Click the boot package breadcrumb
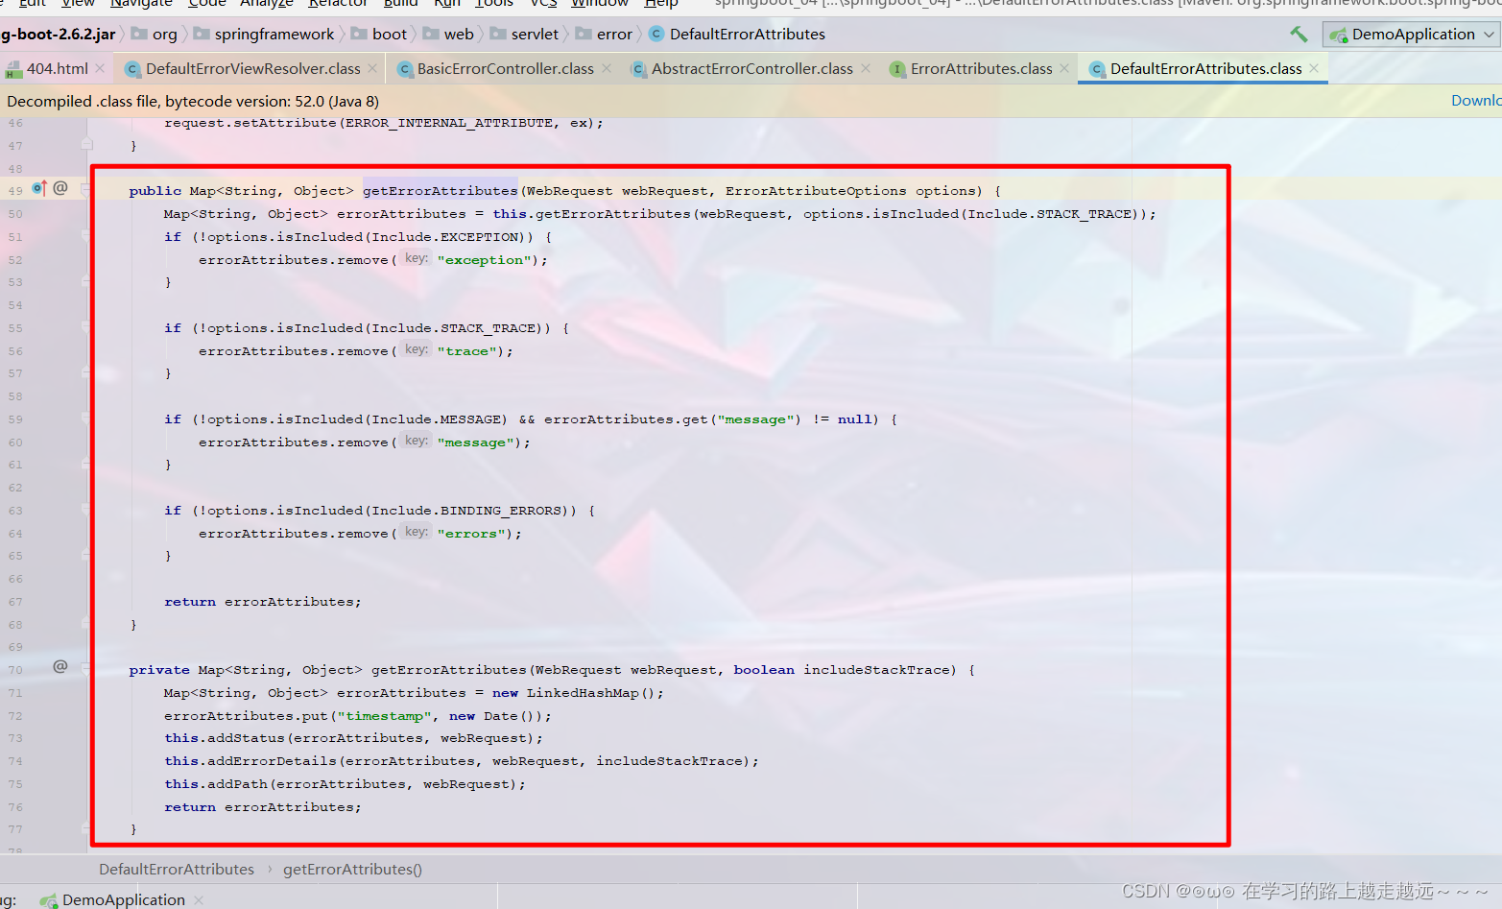Viewport: 1502px width, 909px height. tap(379, 35)
